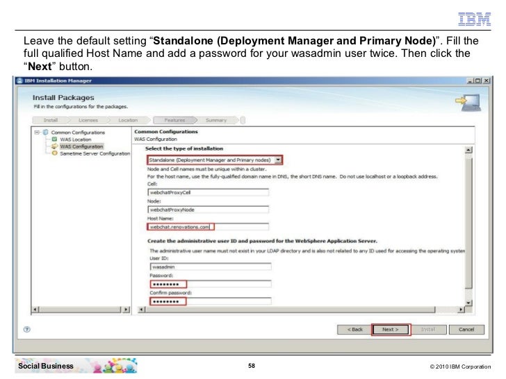Click the User ID field containing wasadmin
This screenshot has height=379, width=506.
[x=211, y=267]
